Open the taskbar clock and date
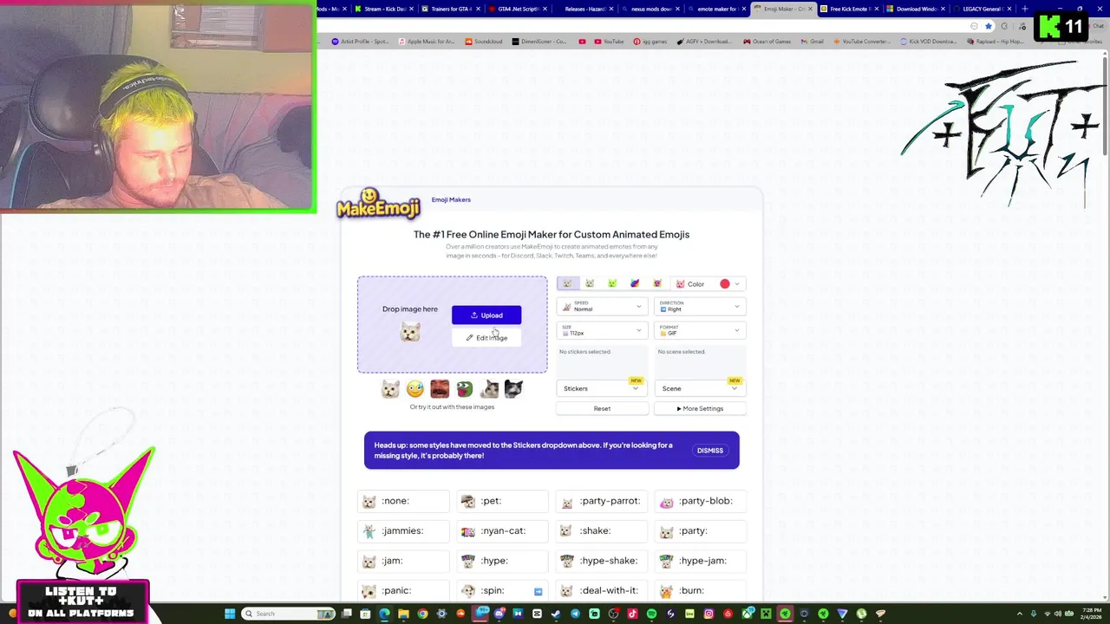The height and width of the screenshot is (624, 1110). click(x=1091, y=614)
